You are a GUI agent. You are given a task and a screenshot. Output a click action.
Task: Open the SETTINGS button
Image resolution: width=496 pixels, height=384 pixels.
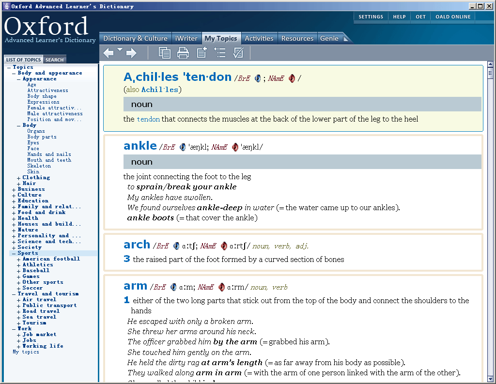coord(371,17)
